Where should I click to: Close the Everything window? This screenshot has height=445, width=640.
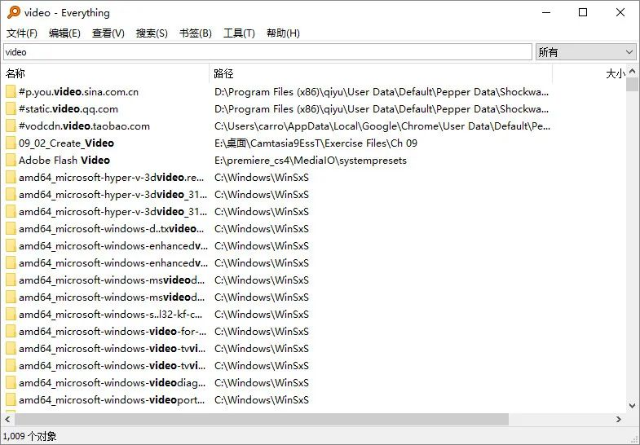pyautogui.click(x=620, y=12)
